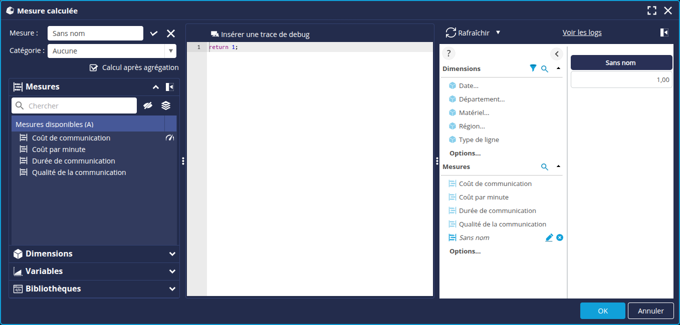Open the Voir les logs link
680x325 pixels.
pyautogui.click(x=582, y=32)
